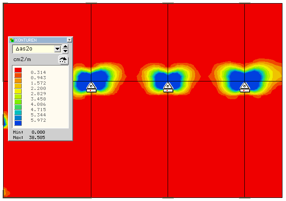Click the cm2/m unit label
The image size is (286, 201).
(x=21, y=59)
